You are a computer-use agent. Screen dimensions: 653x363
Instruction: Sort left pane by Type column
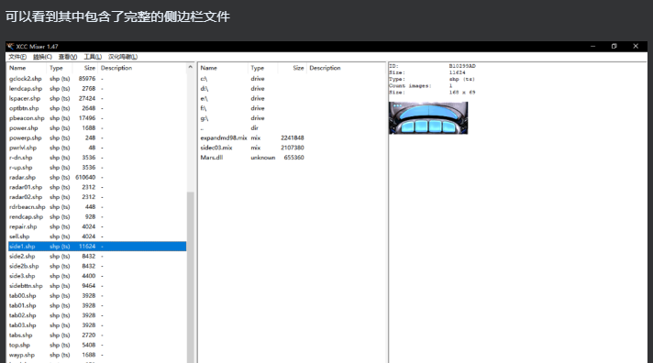coord(60,68)
